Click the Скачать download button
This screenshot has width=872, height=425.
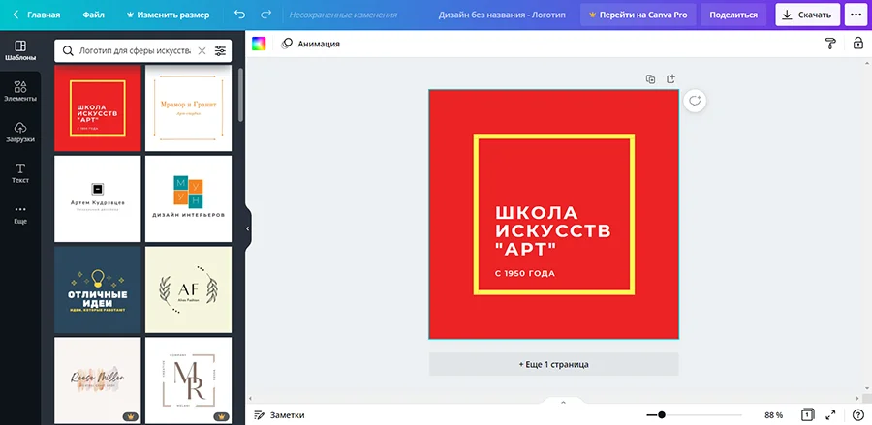807,15
